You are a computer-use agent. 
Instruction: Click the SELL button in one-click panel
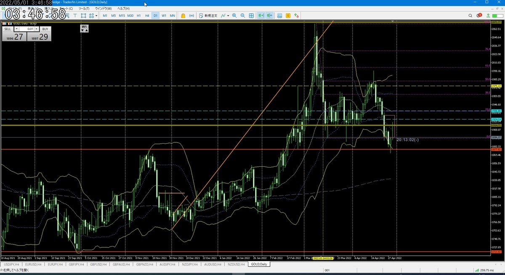(x=8, y=29)
